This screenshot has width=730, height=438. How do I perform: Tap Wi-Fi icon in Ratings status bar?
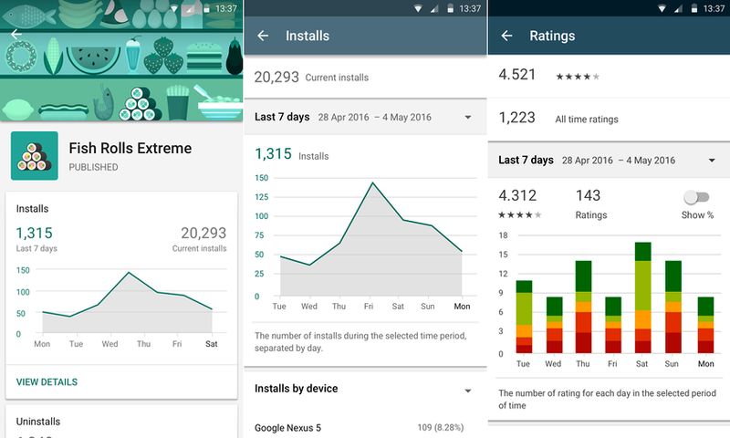point(662,8)
